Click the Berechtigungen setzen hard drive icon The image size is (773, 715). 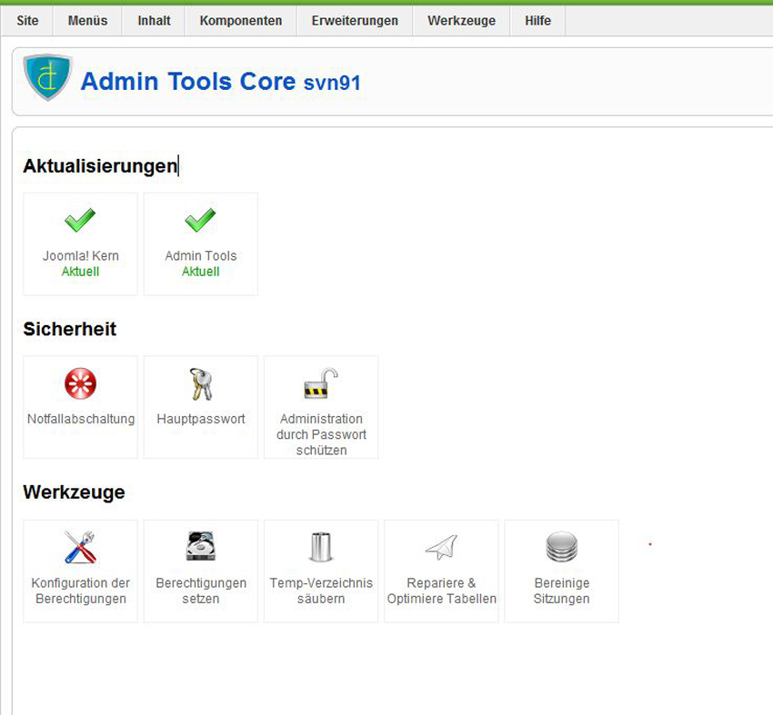(x=201, y=546)
